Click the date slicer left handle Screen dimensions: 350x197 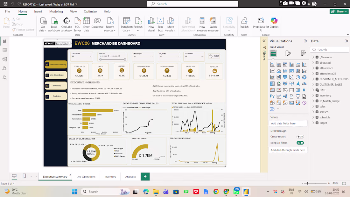(101, 60)
